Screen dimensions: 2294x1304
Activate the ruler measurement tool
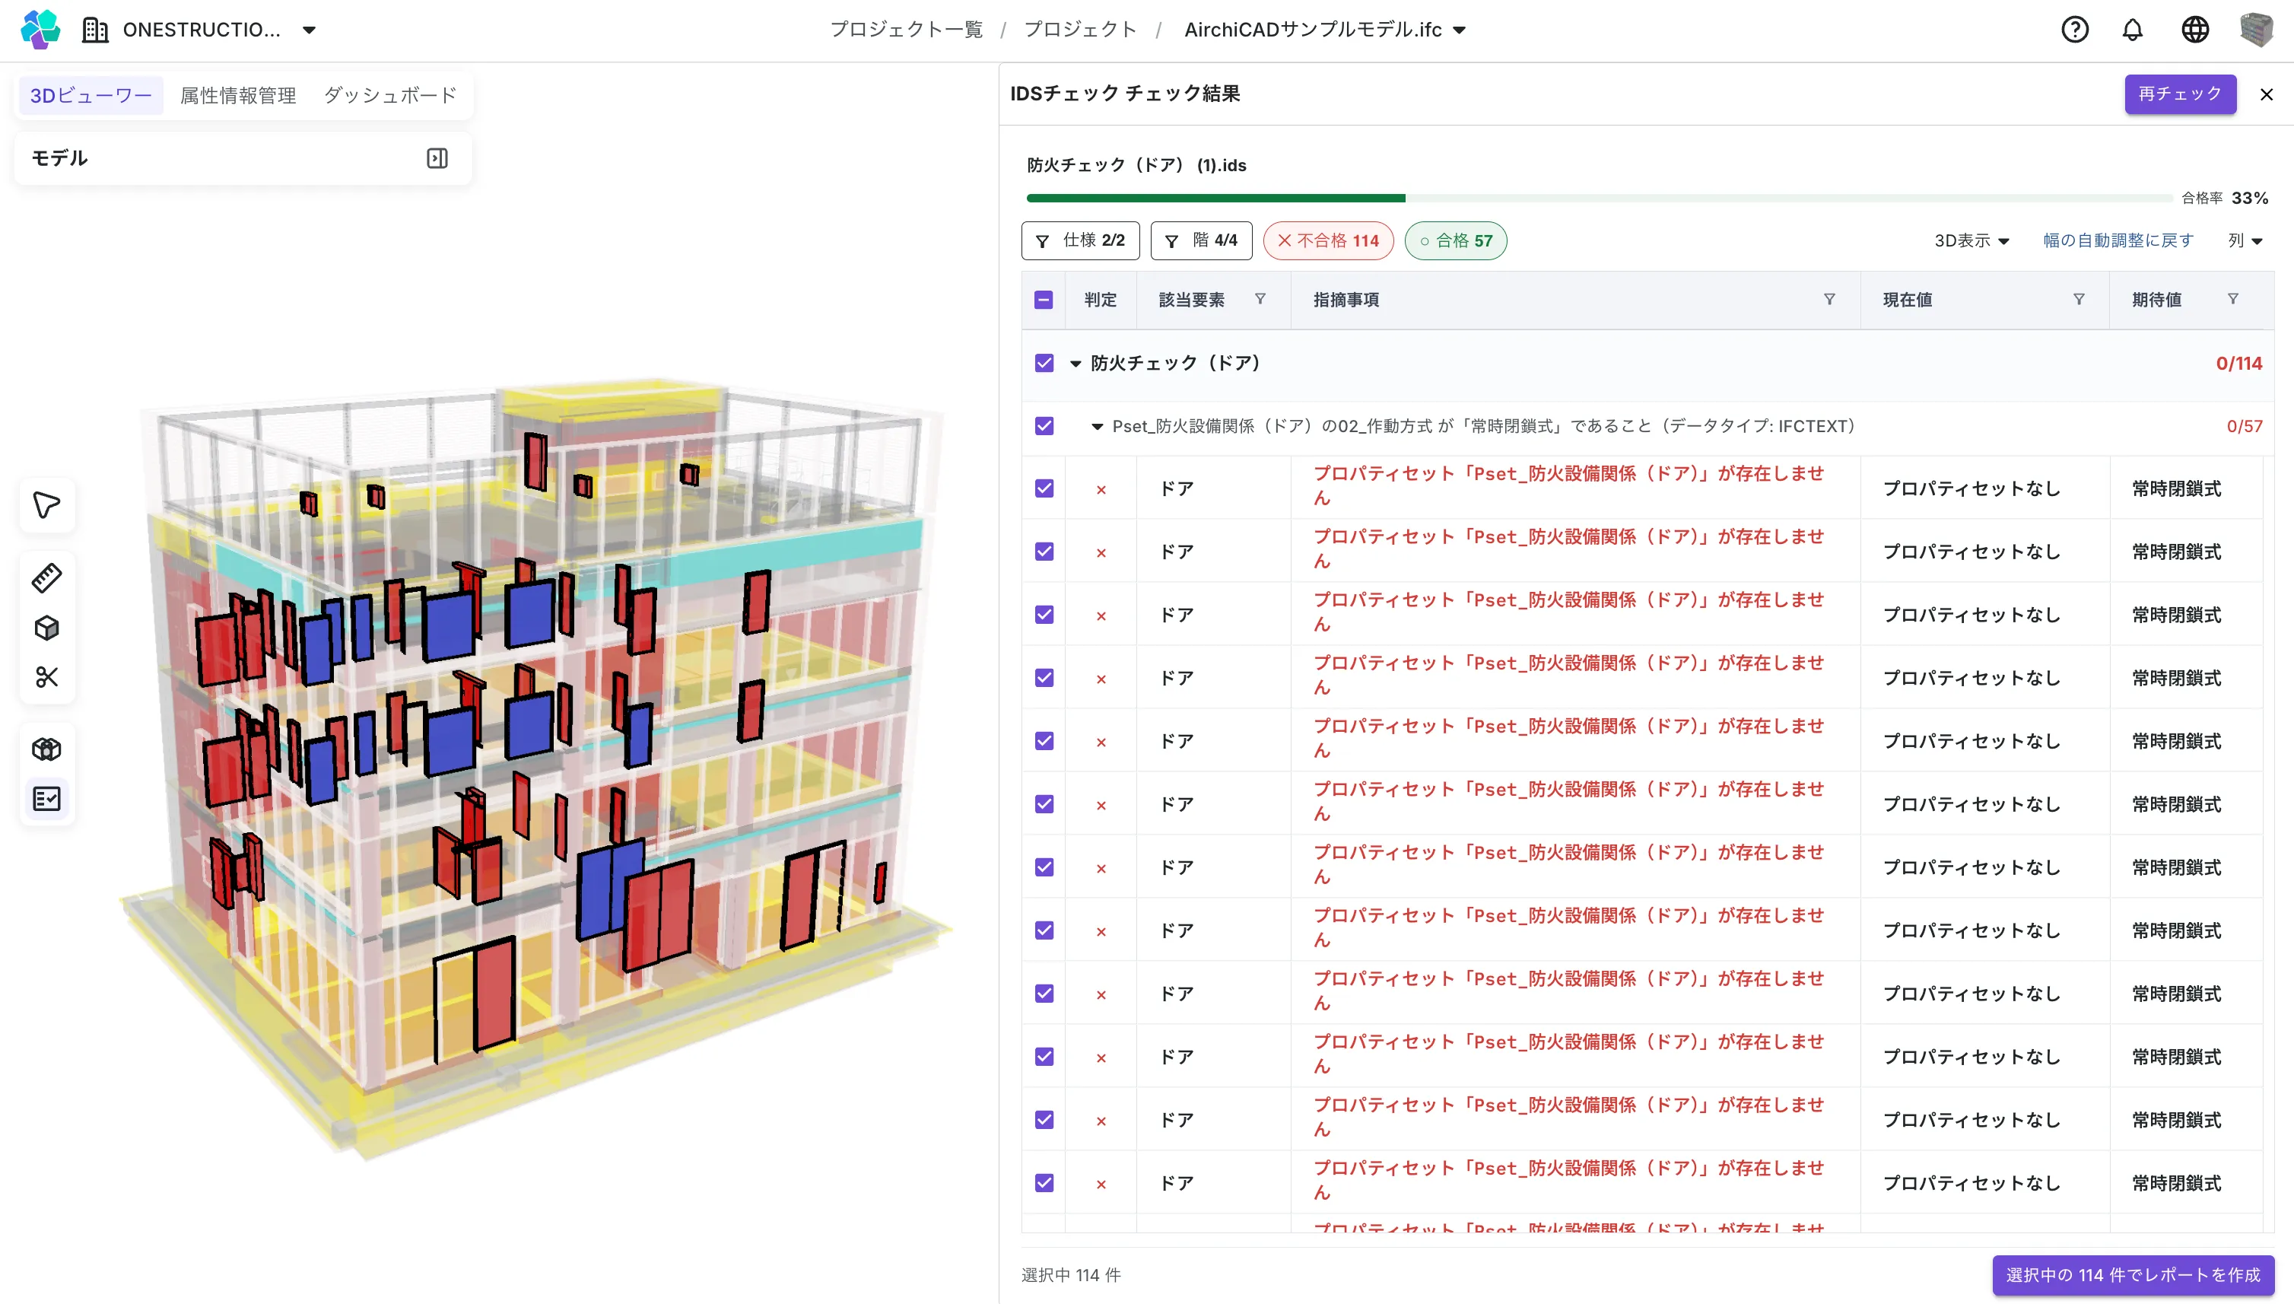click(x=46, y=578)
